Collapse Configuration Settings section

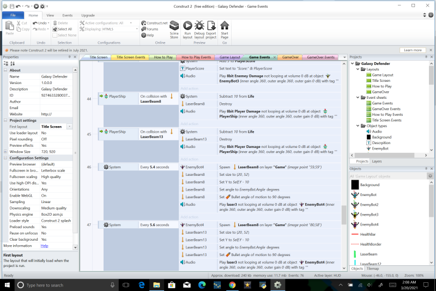[5, 158]
